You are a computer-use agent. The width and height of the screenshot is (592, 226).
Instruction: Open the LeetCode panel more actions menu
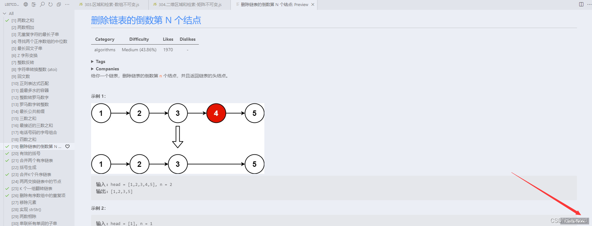point(67,4)
